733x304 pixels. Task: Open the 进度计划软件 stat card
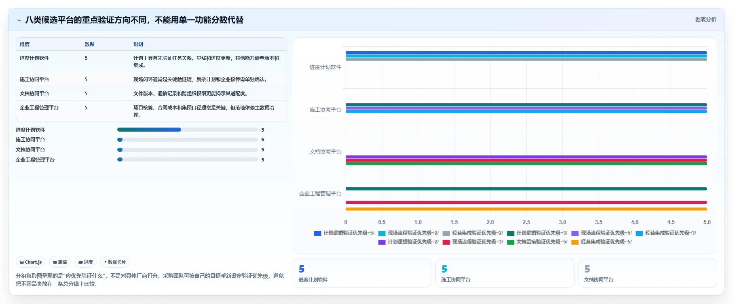[362, 273]
